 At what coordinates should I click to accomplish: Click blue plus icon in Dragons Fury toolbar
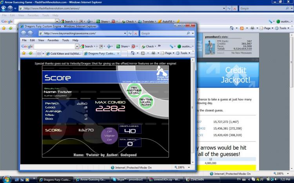pyautogui.click(x=109, y=46)
